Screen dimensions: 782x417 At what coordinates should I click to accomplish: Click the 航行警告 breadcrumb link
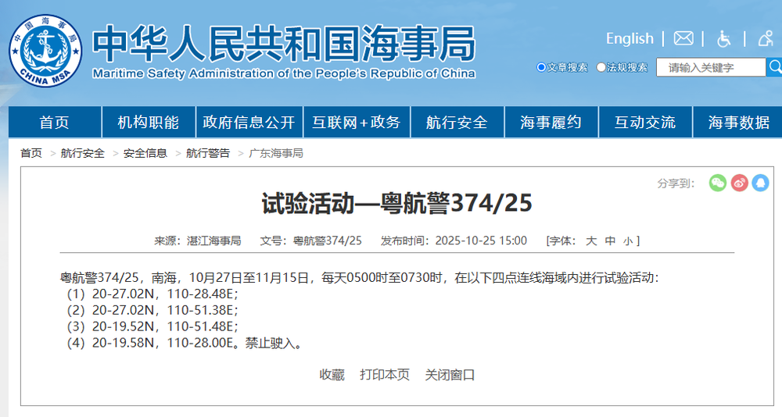click(x=208, y=153)
